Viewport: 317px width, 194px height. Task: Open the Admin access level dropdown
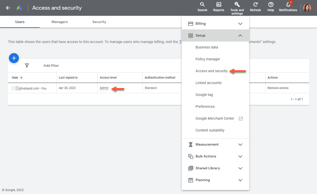(104, 88)
